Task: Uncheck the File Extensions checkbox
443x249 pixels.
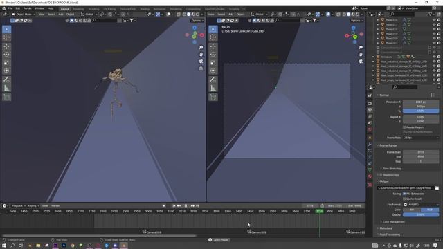Action: click(404, 194)
